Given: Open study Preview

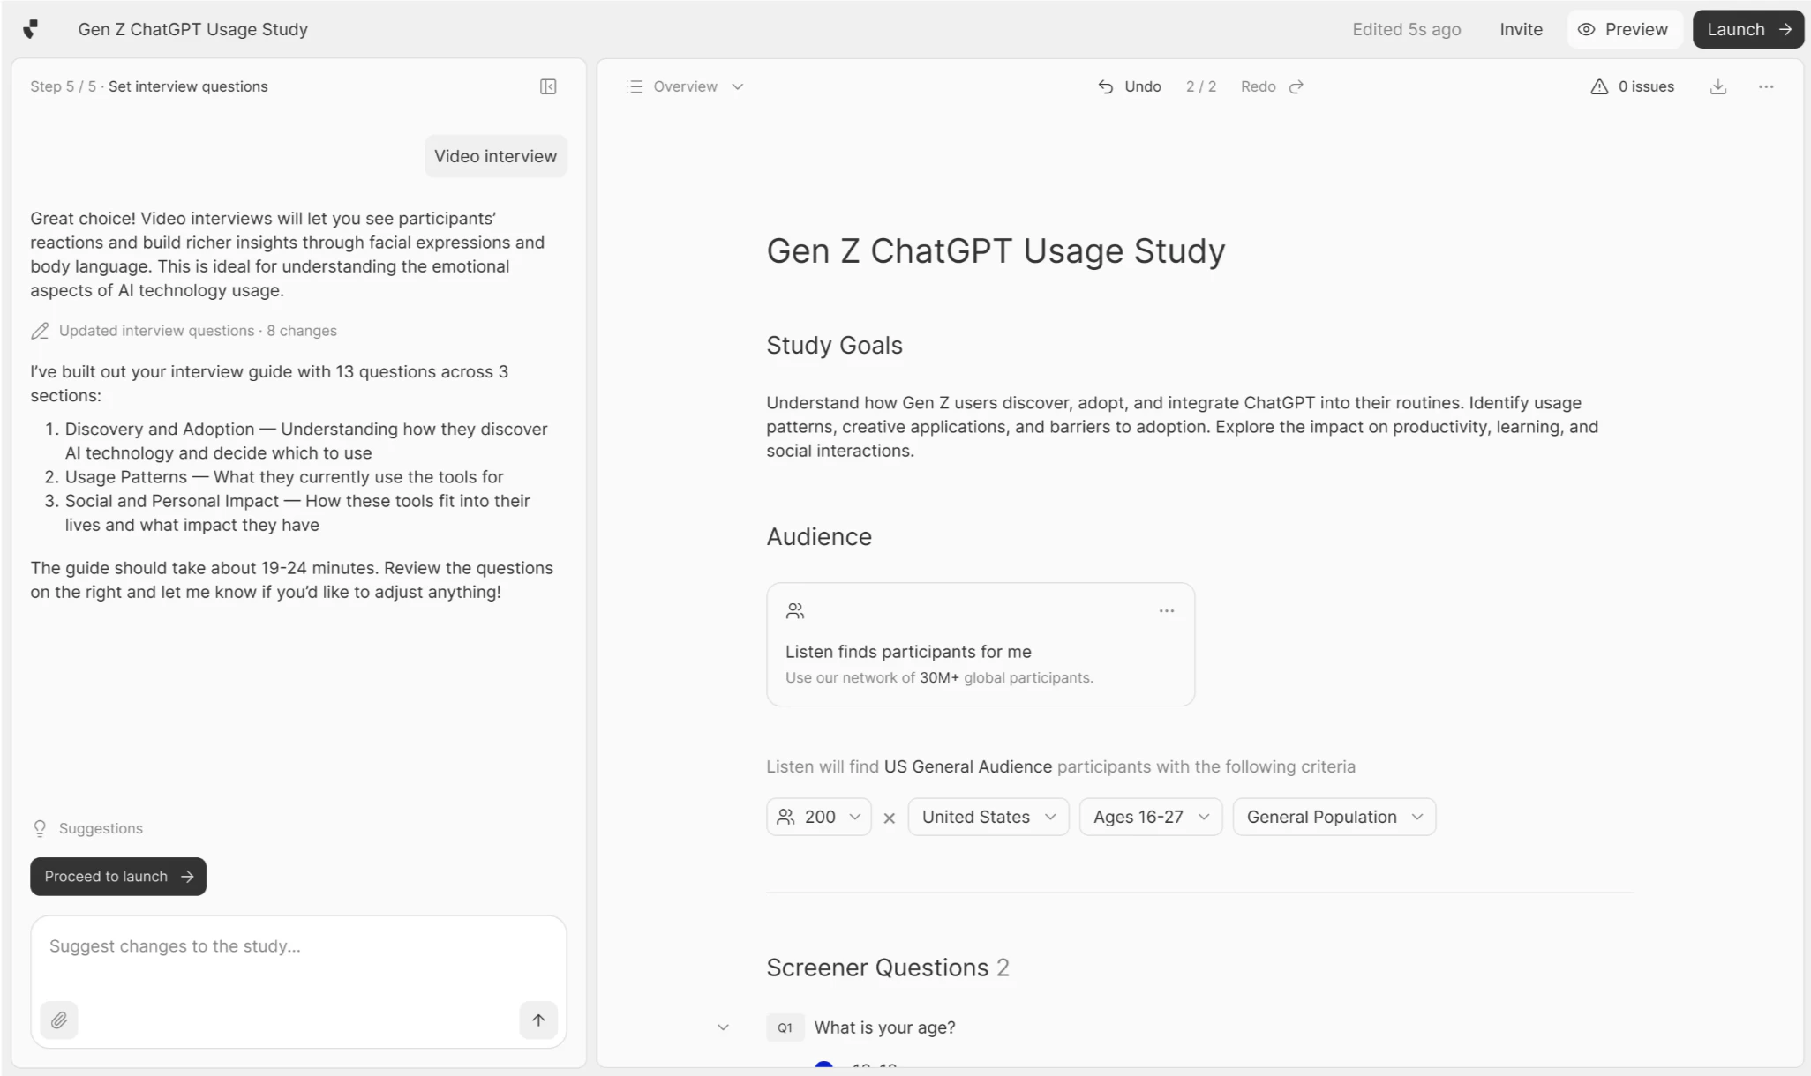Looking at the screenshot, I should (1624, 29).
